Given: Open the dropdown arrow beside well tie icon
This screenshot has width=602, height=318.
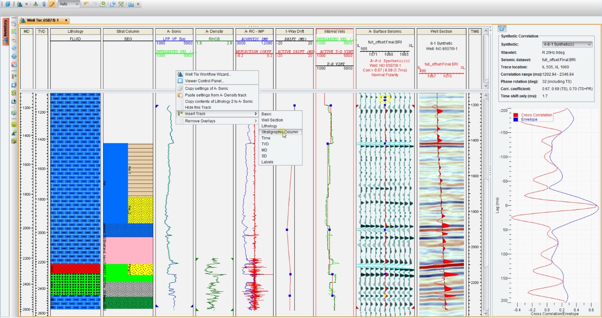Looking at the screenshot, I should tap(26, 4).
